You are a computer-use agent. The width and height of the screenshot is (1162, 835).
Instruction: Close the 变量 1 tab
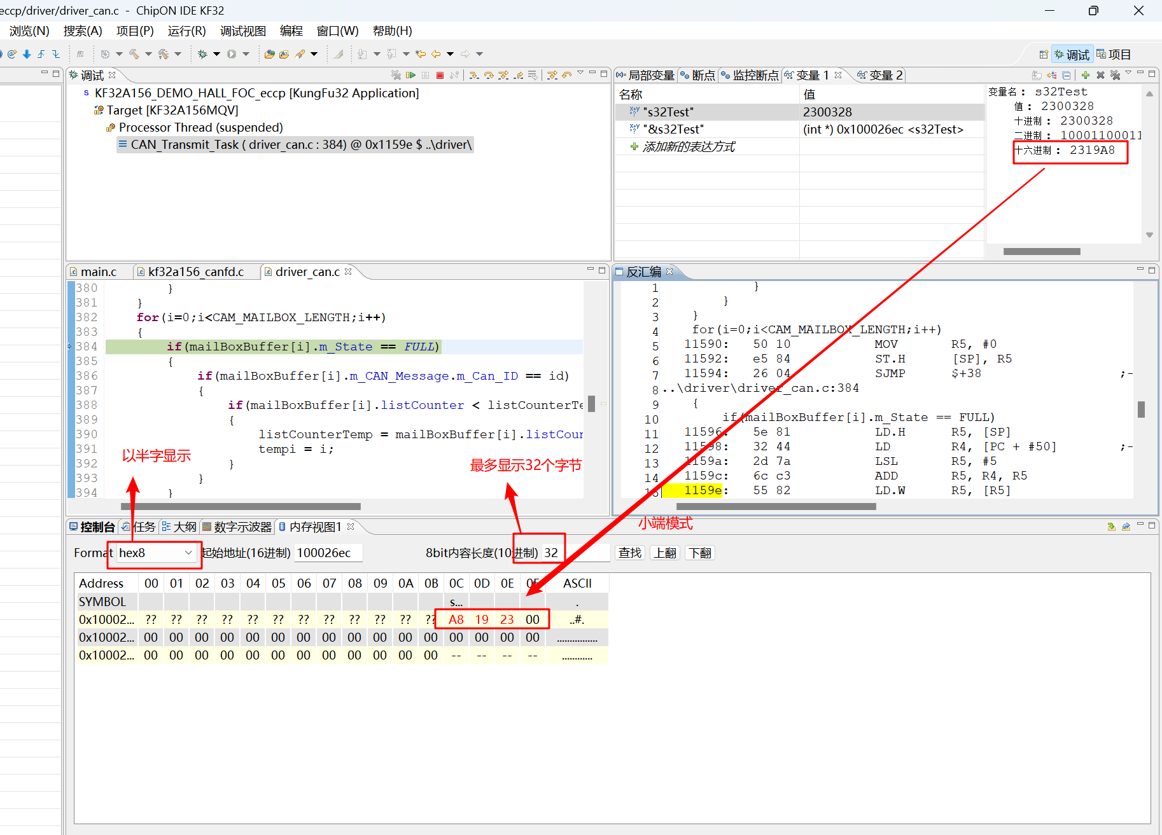pyautogui.click(x=838, y=75)
